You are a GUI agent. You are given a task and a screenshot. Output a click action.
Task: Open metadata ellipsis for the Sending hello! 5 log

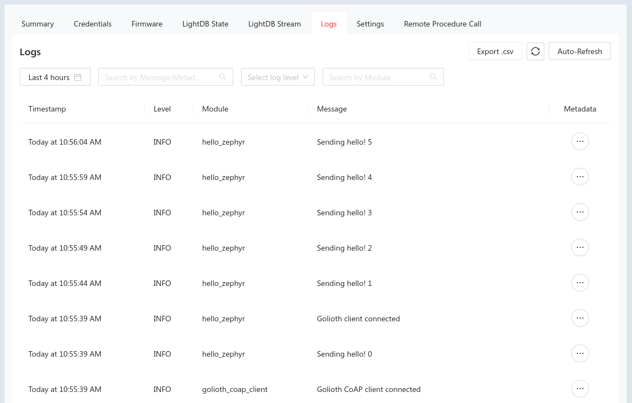pos(580,141)
